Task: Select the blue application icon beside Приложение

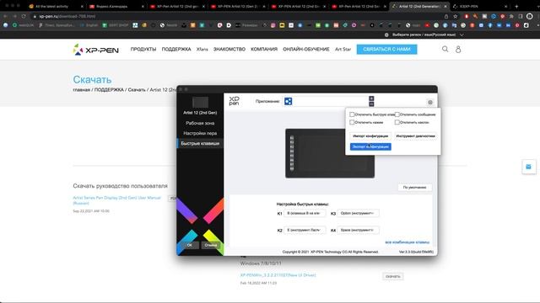Action: tap(289, 101)
